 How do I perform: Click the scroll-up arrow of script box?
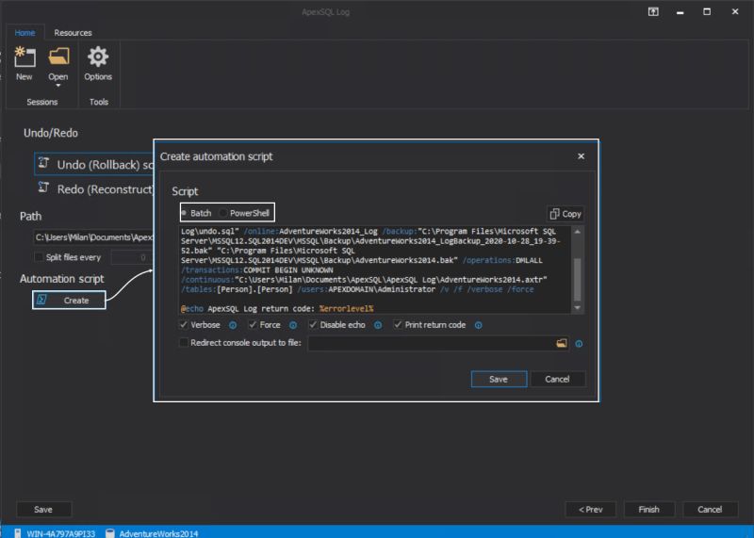(578, 232)
